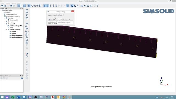Select Solution settings in project tree
Screen dimensions: 176x99
click(16, 26)
